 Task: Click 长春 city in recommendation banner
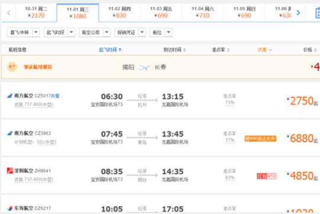(160, 67)
